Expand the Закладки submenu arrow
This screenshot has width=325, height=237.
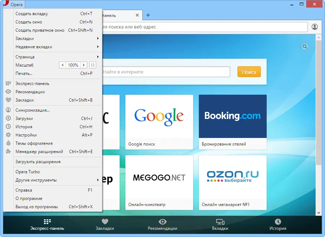98,38
